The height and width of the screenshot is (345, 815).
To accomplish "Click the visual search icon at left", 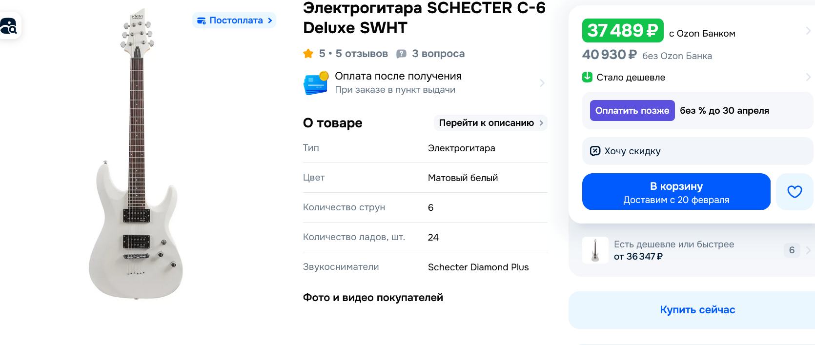I will [x=8, y=26].
